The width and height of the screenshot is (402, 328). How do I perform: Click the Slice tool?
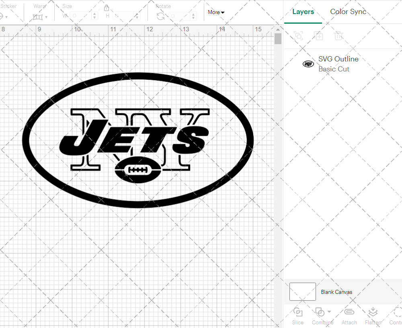point(297,316)
